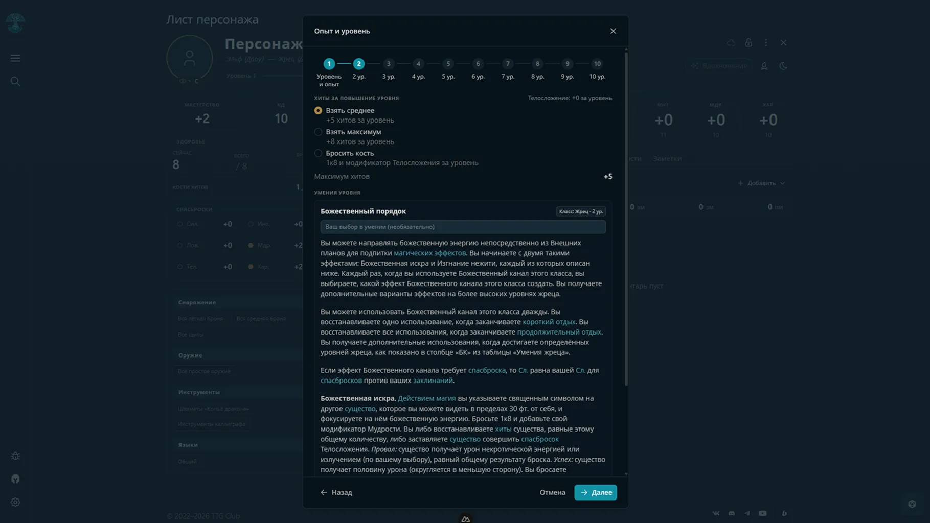Open the YouTube social link icon

[763, 513]
